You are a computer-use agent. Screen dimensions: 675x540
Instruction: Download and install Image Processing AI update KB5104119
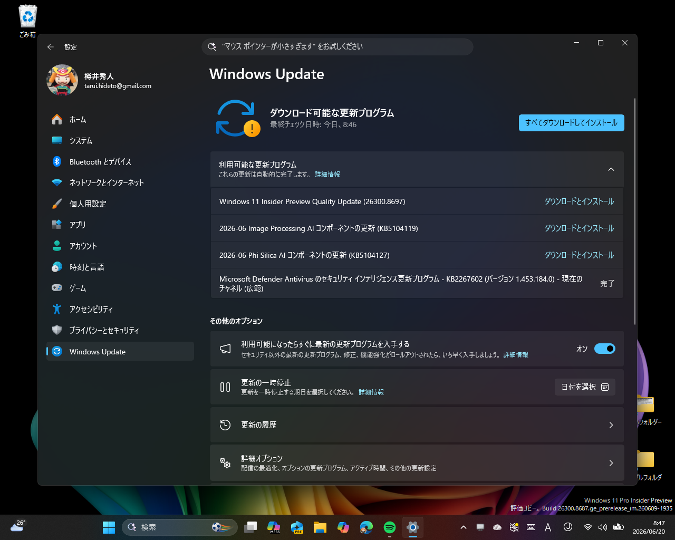click(579, 228)
